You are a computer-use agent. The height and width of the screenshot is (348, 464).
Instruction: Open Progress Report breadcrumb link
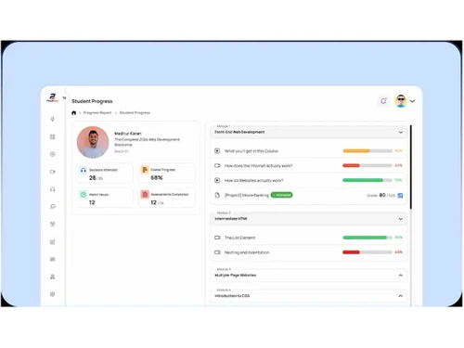tap(97, 113)
